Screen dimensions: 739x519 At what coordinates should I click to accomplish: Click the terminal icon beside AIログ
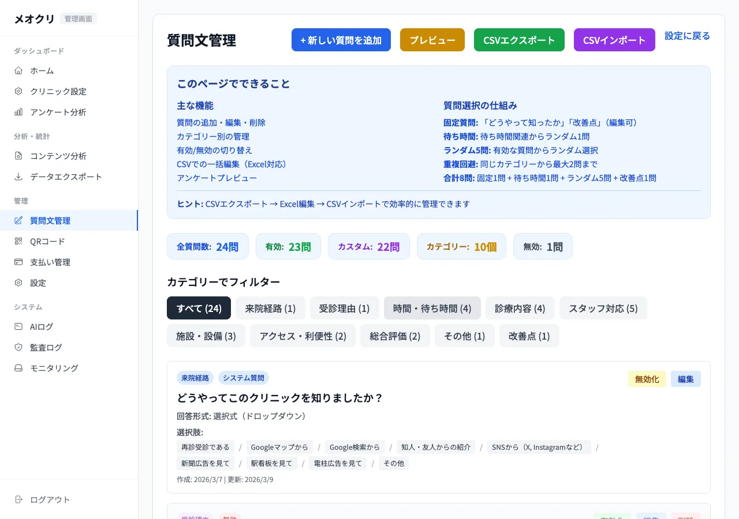tap(18, 326)
